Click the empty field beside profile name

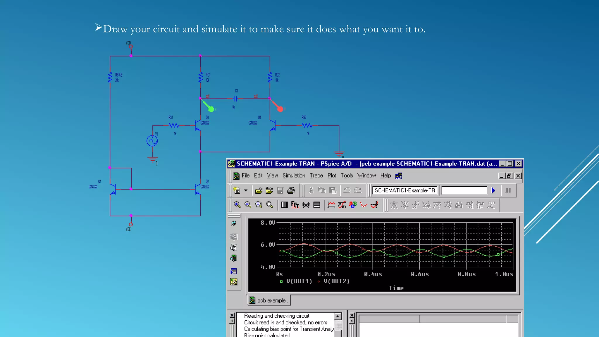464,190
